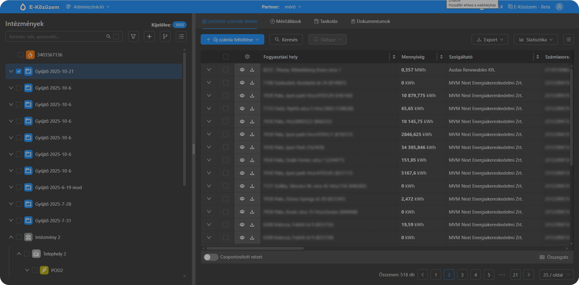Uncheck the Gyűjtő 2025-10-21 checkbox

(19, 71)
